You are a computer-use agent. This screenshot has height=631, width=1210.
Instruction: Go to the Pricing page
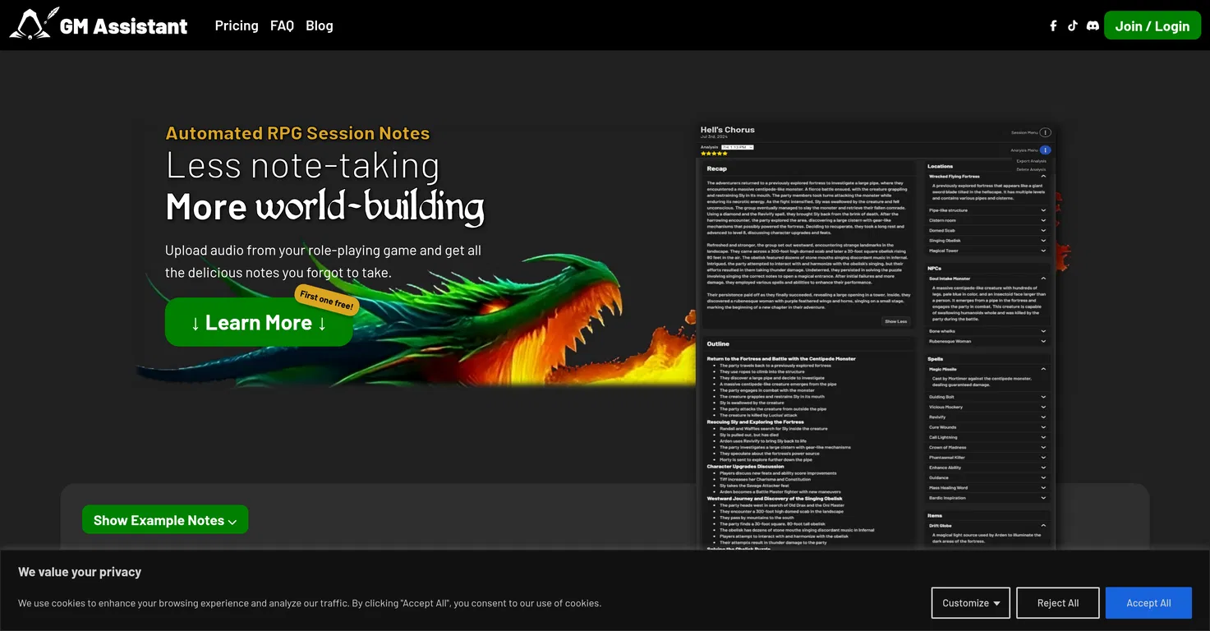coord(237,25)
